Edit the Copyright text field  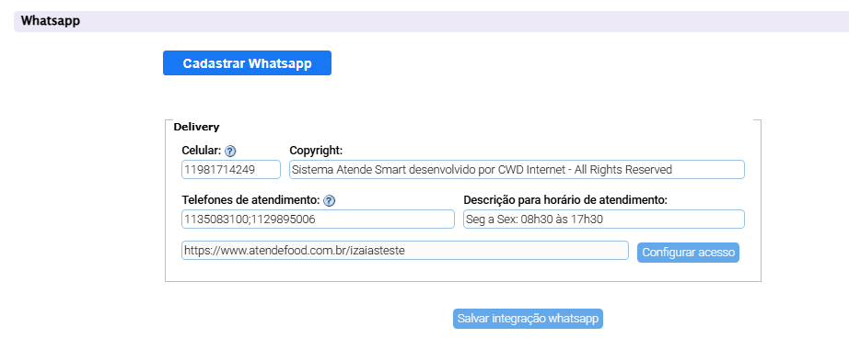pos(518,170)
